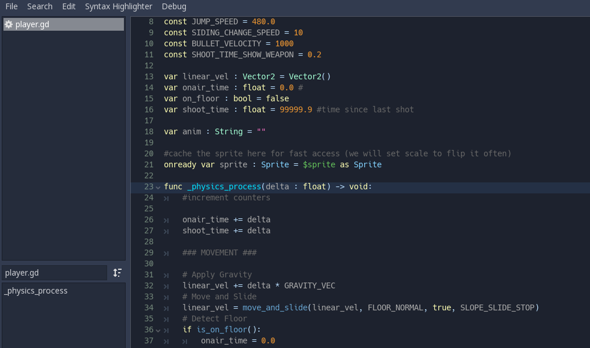
Task: Toggle alphabetical sorting of the method list
Action: pos(117,273)
